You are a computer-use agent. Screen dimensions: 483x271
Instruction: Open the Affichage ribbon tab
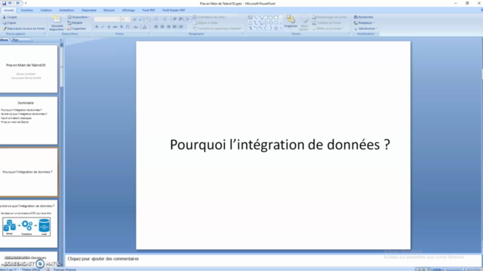point(128,10)
